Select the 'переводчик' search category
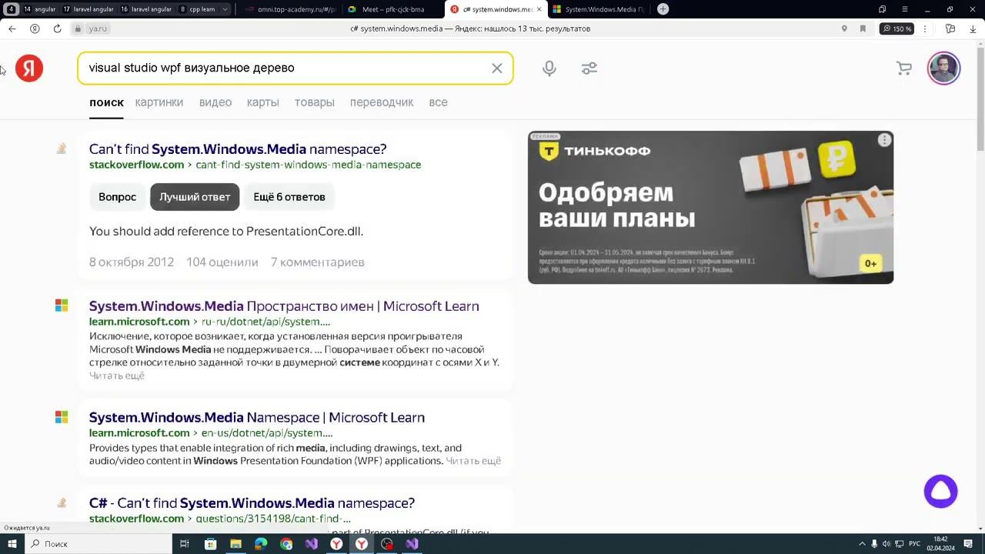Screen dimensions: 985x554 [x=382, y=102]
